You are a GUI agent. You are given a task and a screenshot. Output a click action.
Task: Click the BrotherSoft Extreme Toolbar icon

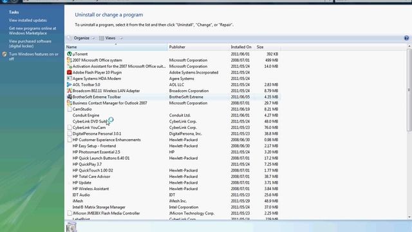[x=70, y=97]
